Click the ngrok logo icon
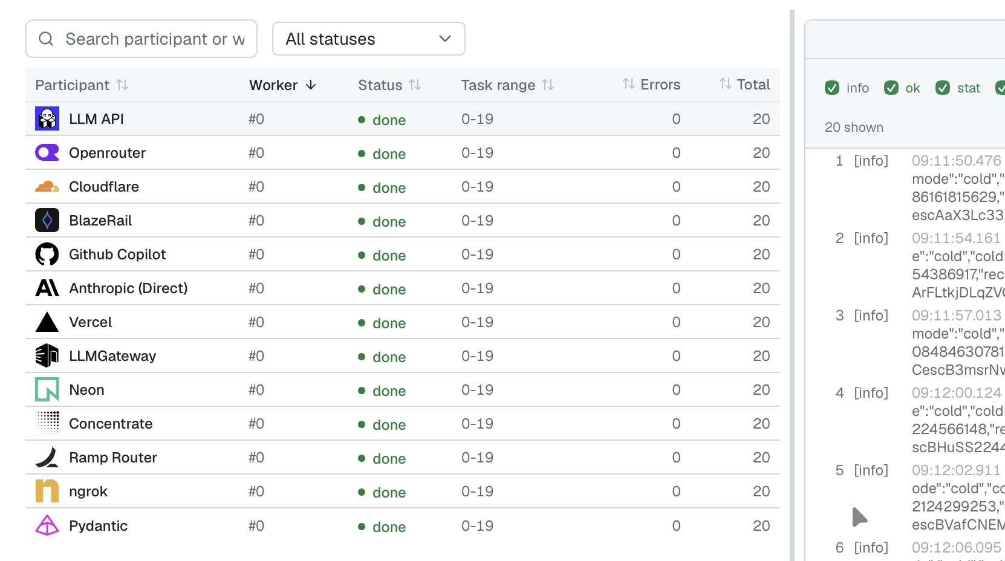Viewport: 1005px width, 561px height. 47,491
